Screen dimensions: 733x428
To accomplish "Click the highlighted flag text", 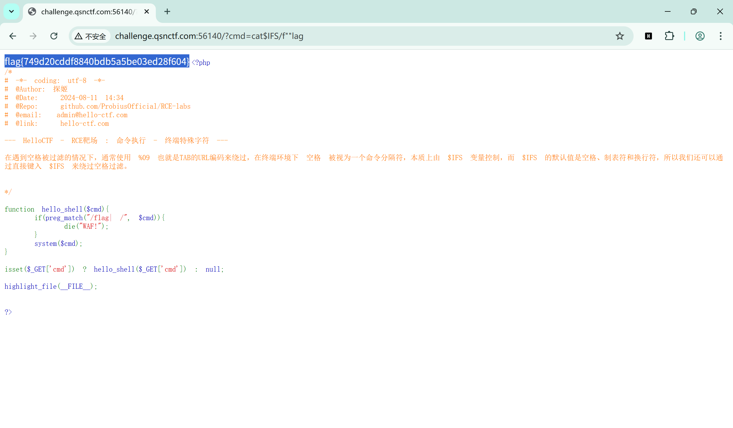I will (97, 61).
